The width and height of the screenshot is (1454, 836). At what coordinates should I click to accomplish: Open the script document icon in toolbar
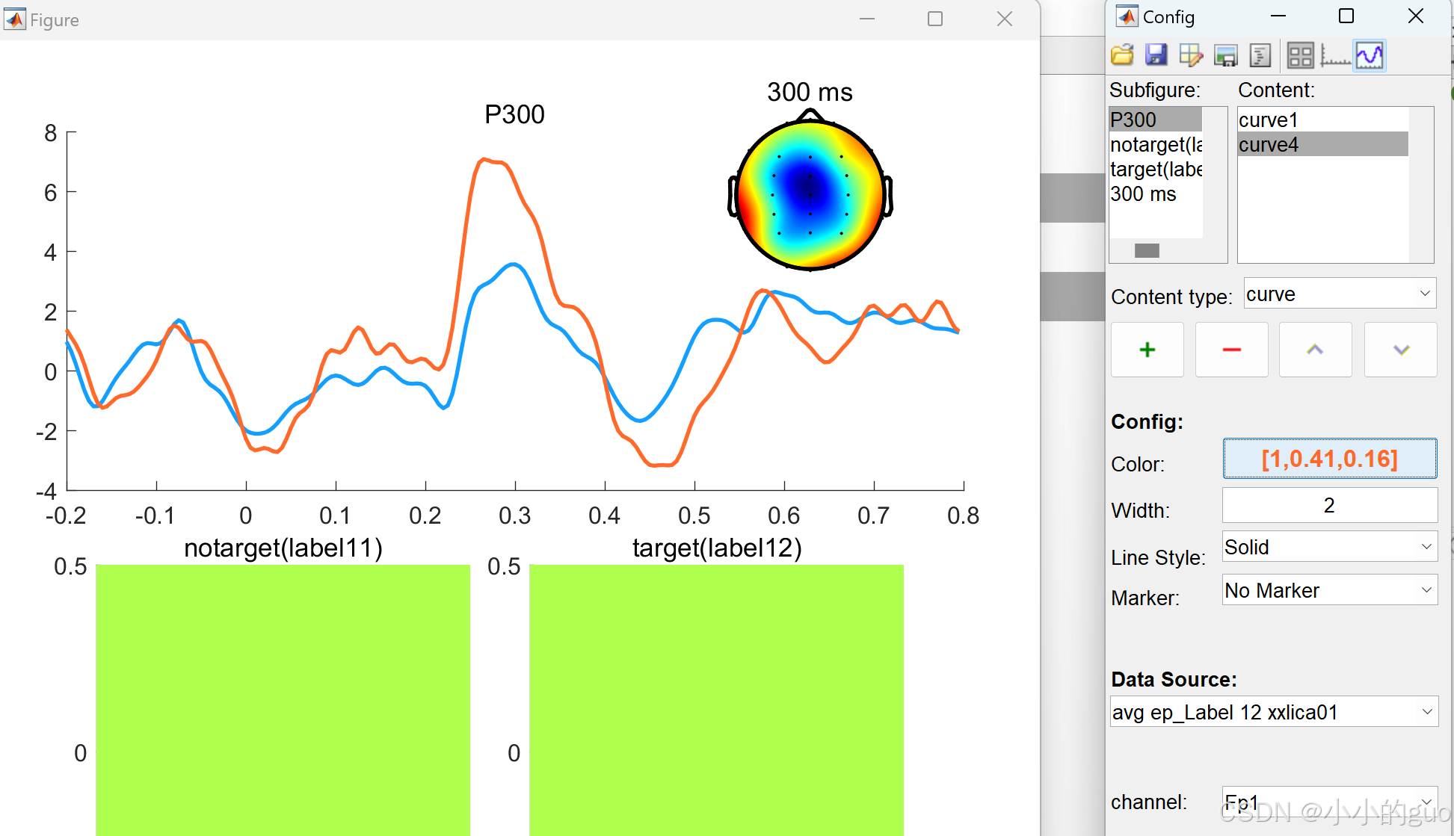(1260, 55)
